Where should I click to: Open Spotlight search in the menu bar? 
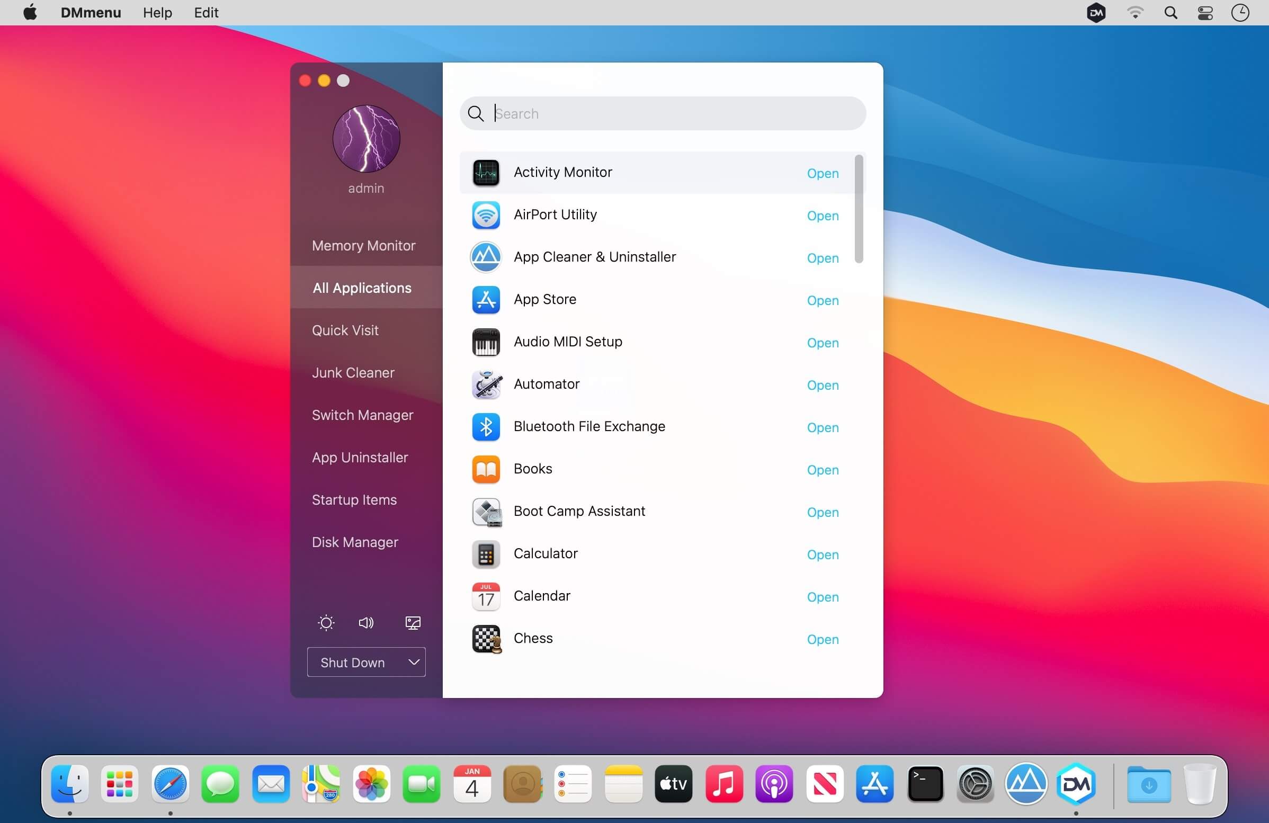1170,12
